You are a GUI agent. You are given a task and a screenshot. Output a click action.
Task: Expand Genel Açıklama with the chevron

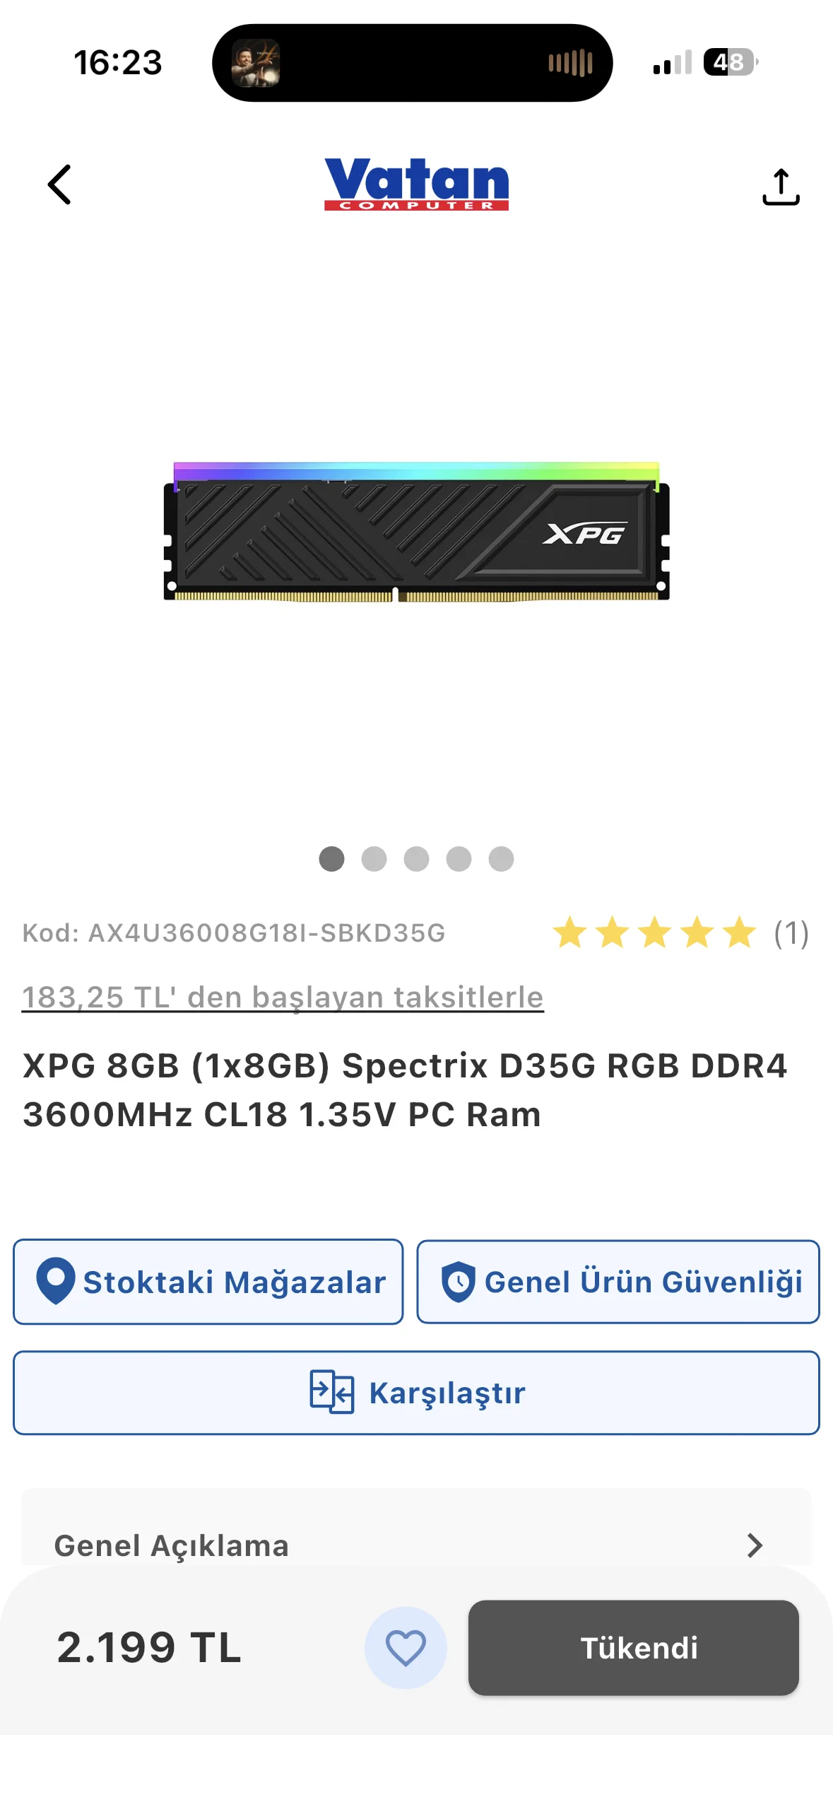[755, 1545]
